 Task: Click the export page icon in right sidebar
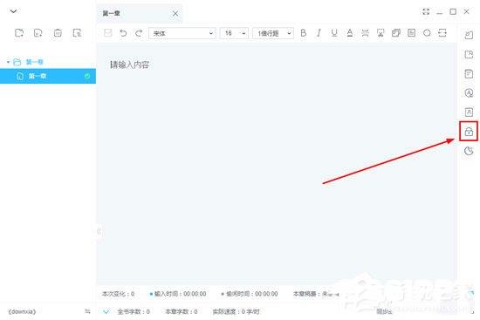(469, 54)
